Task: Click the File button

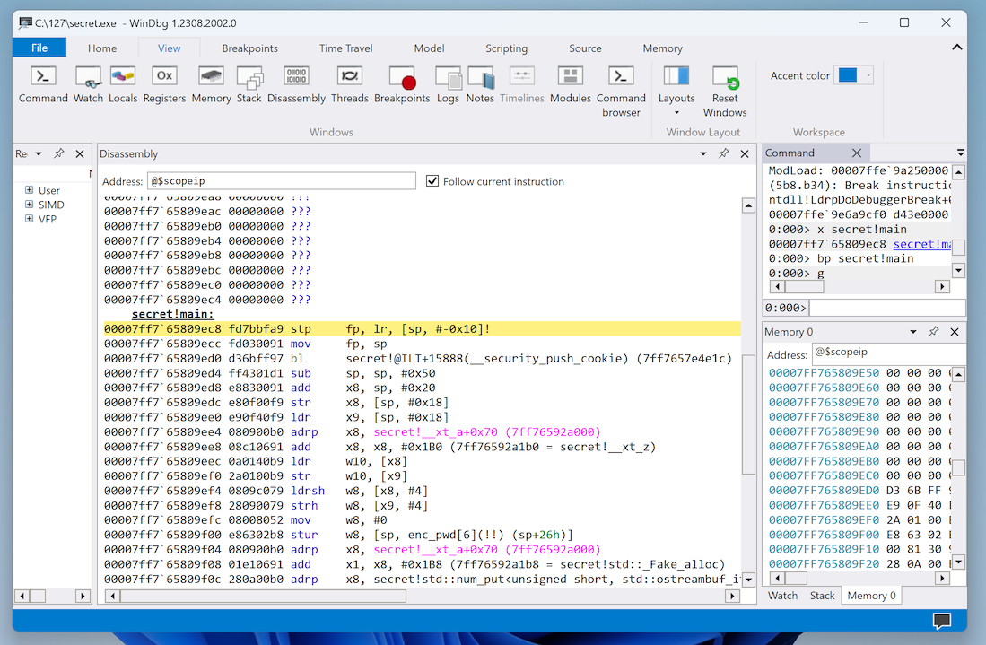Action: pyautogui.click(x=39, y=48)
